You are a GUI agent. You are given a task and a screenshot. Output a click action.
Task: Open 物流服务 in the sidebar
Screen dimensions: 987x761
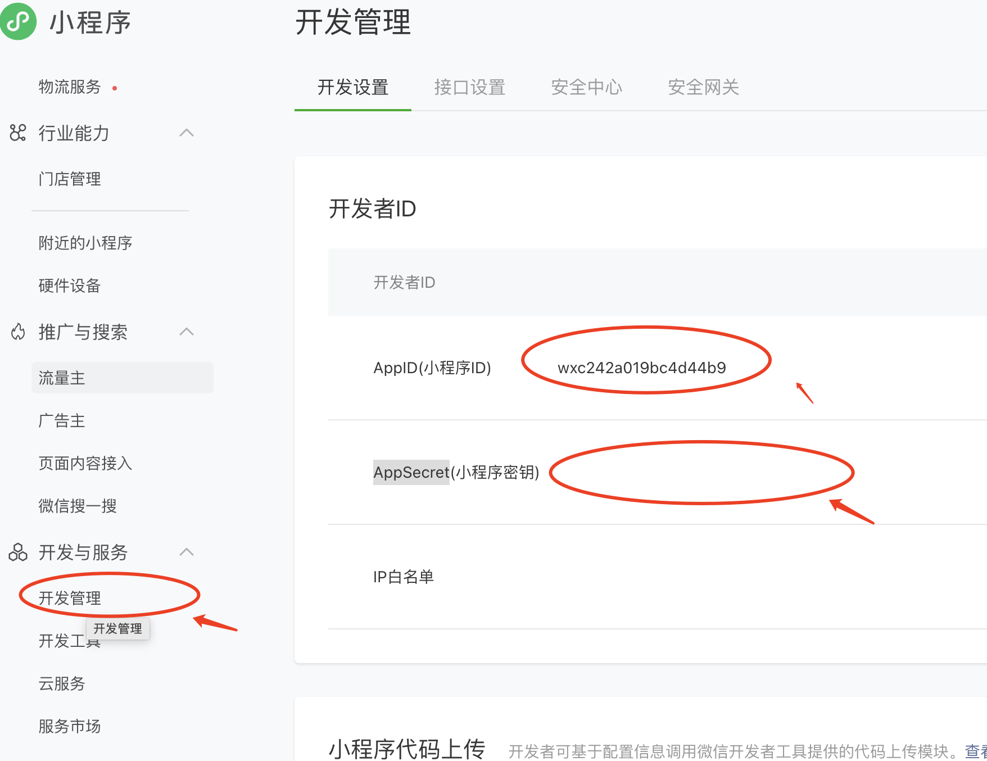click(x=70, y=87)
